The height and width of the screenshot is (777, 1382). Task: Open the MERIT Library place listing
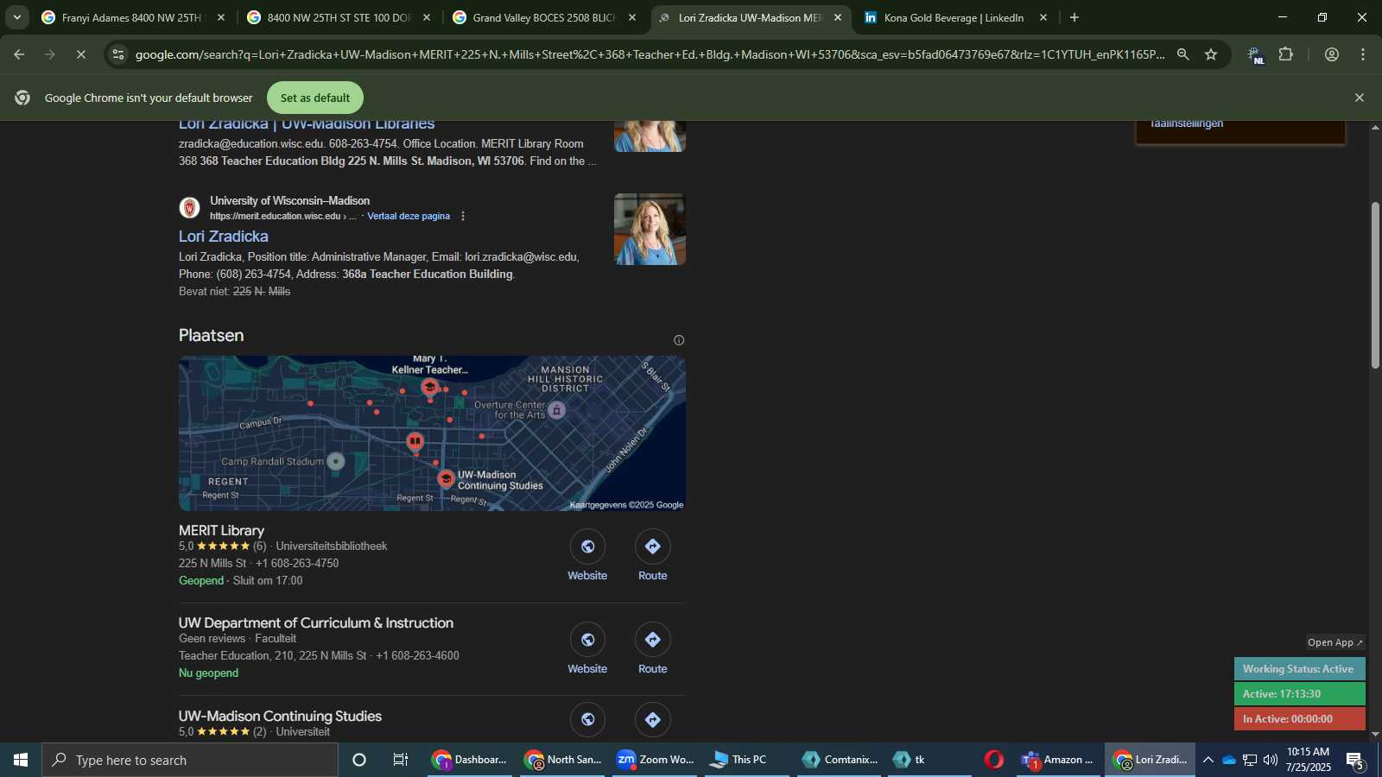point(221,531)
